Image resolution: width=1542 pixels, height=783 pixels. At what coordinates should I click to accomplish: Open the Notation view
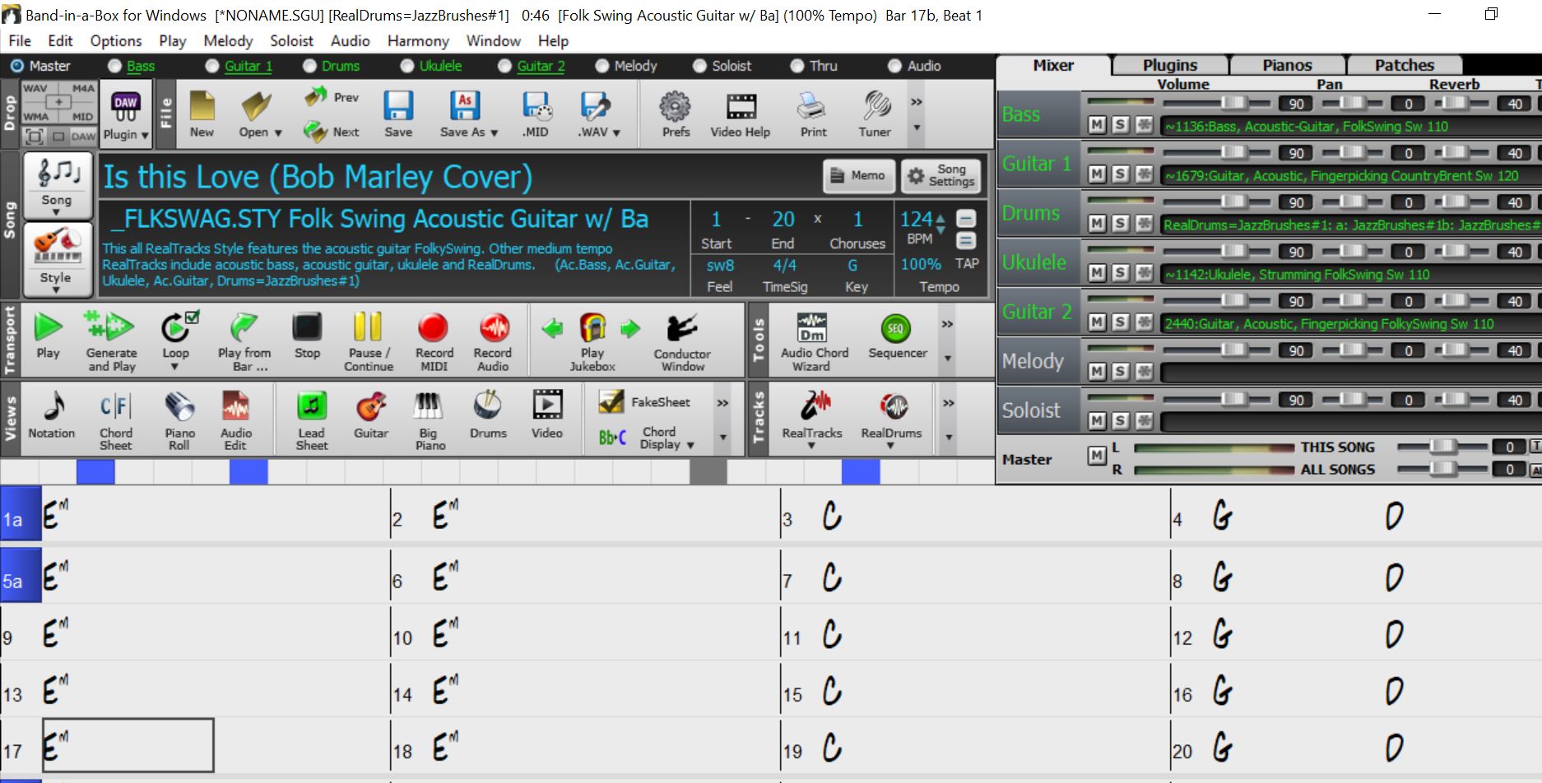(52, 415)
